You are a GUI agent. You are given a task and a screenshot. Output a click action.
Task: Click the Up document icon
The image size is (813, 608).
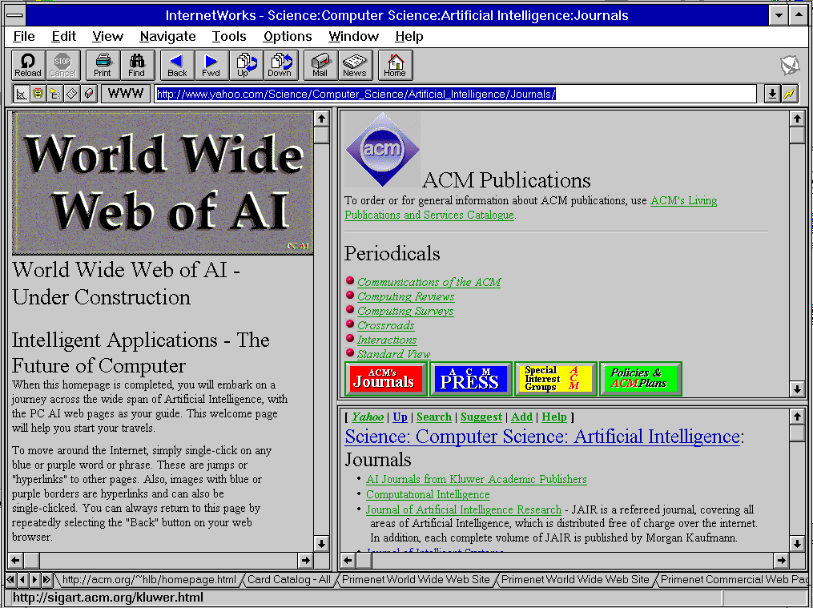246,65
